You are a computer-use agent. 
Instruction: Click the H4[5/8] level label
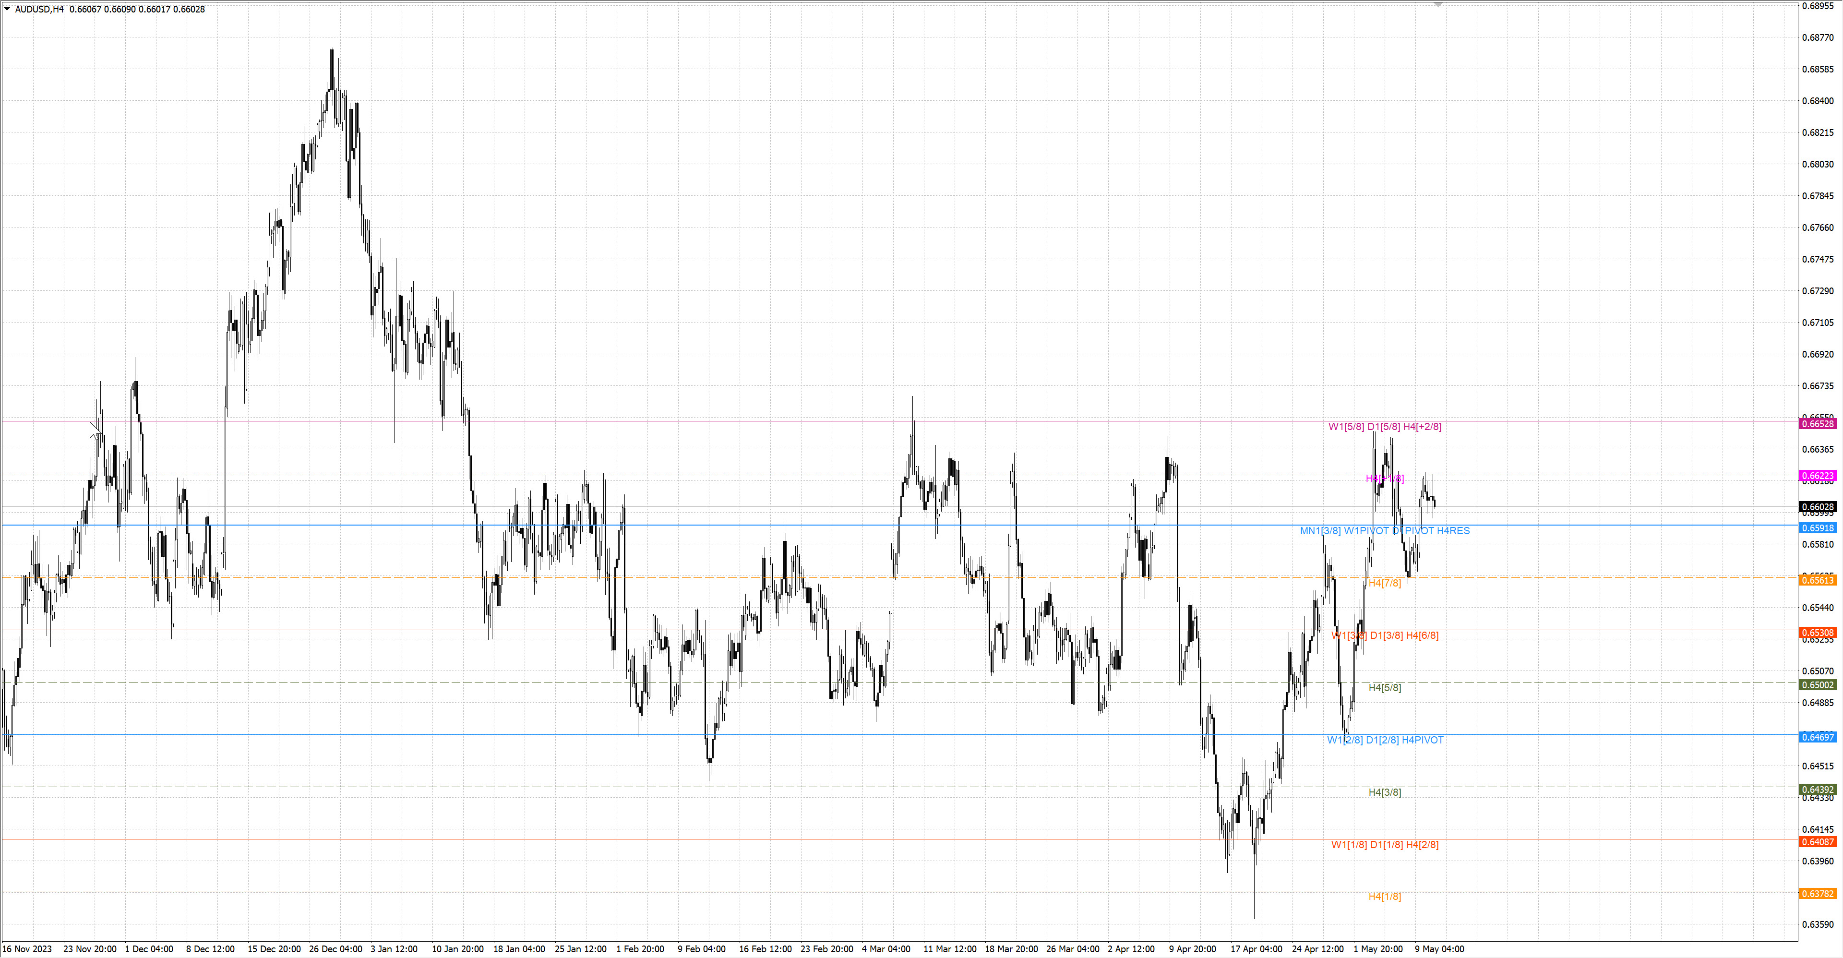(1384, 688)
